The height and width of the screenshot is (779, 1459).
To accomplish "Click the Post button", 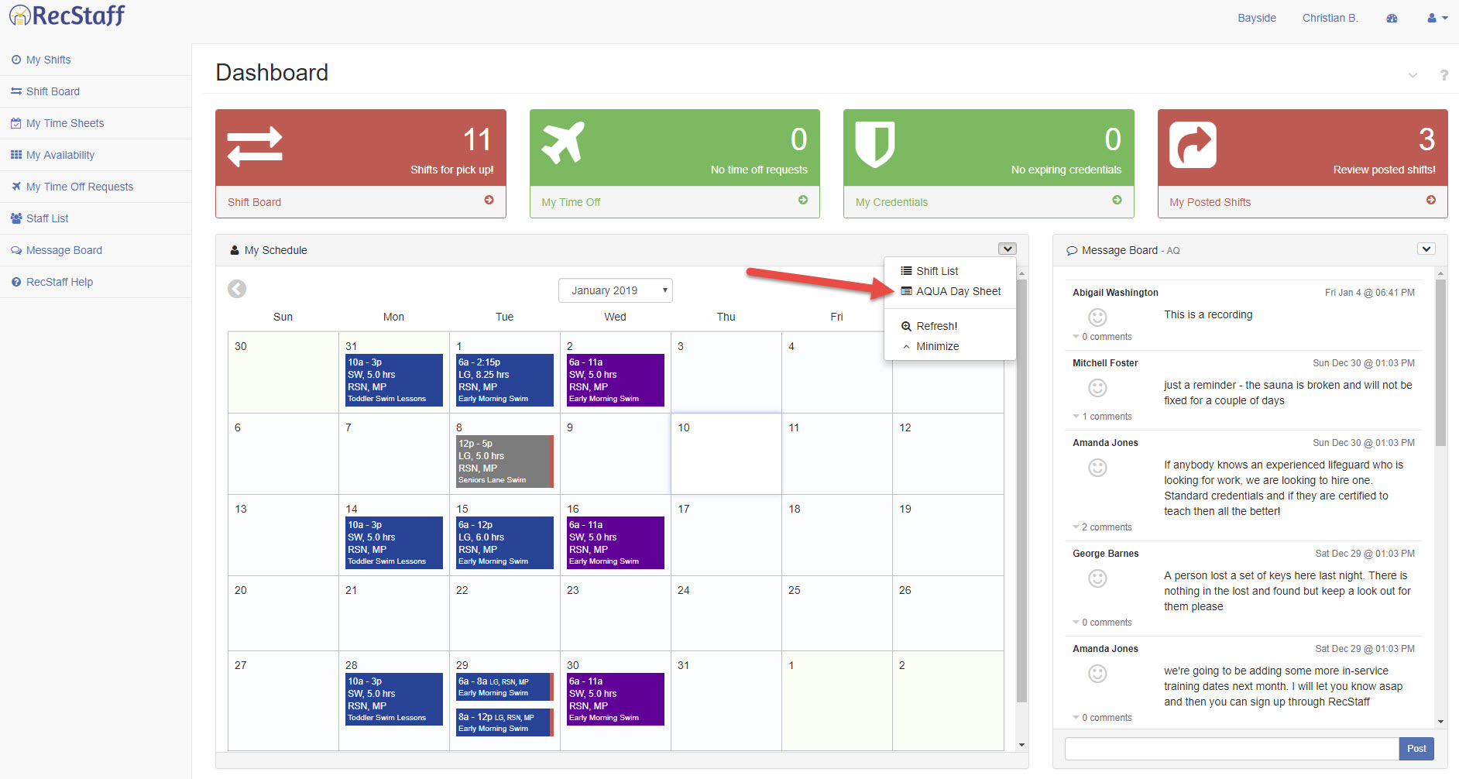I will point(1416,749).
